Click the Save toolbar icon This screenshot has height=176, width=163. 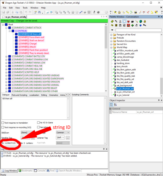pos(4,12)
